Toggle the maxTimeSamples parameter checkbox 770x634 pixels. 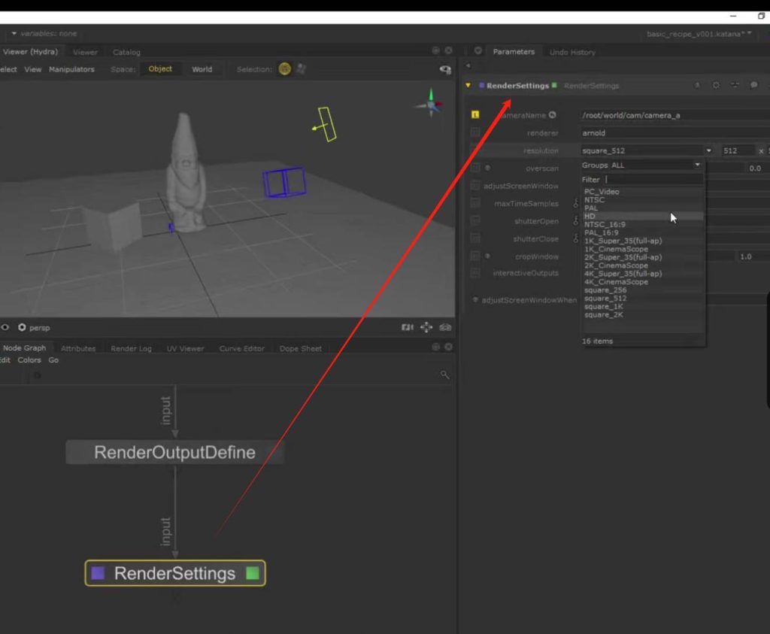(x=475, y=203)
